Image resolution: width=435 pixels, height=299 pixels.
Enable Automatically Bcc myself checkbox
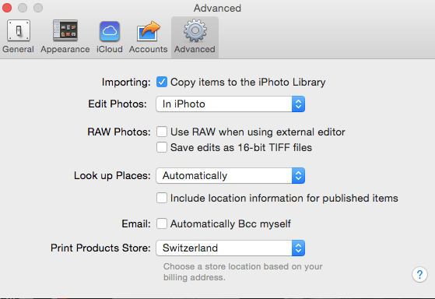[162, 223]
